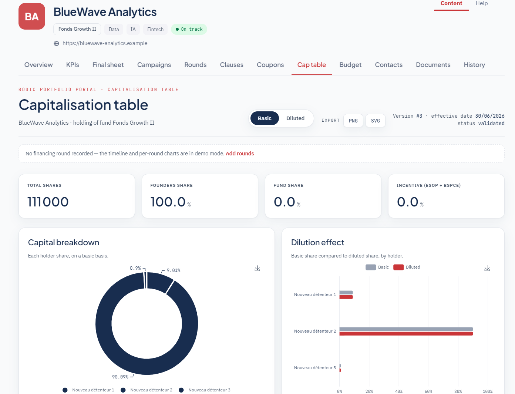The width and height of the screenshot is (515, 394).
Task: Go to the Final sheet tab
Action: coord(108,65)
